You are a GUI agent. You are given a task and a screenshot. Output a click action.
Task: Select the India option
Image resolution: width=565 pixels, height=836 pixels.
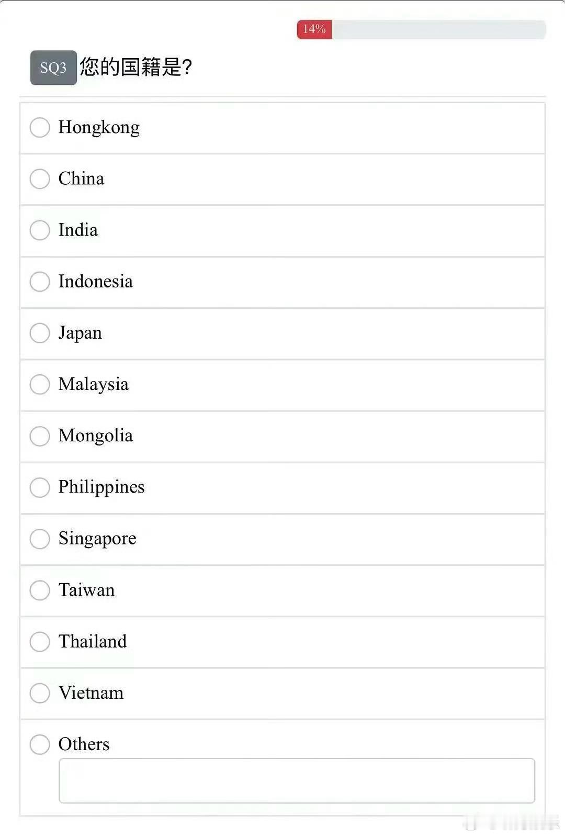pos(40,230)
